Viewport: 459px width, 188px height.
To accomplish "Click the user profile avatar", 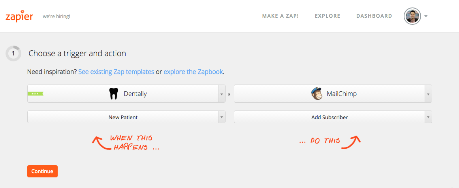I will [x=412, y=16].
